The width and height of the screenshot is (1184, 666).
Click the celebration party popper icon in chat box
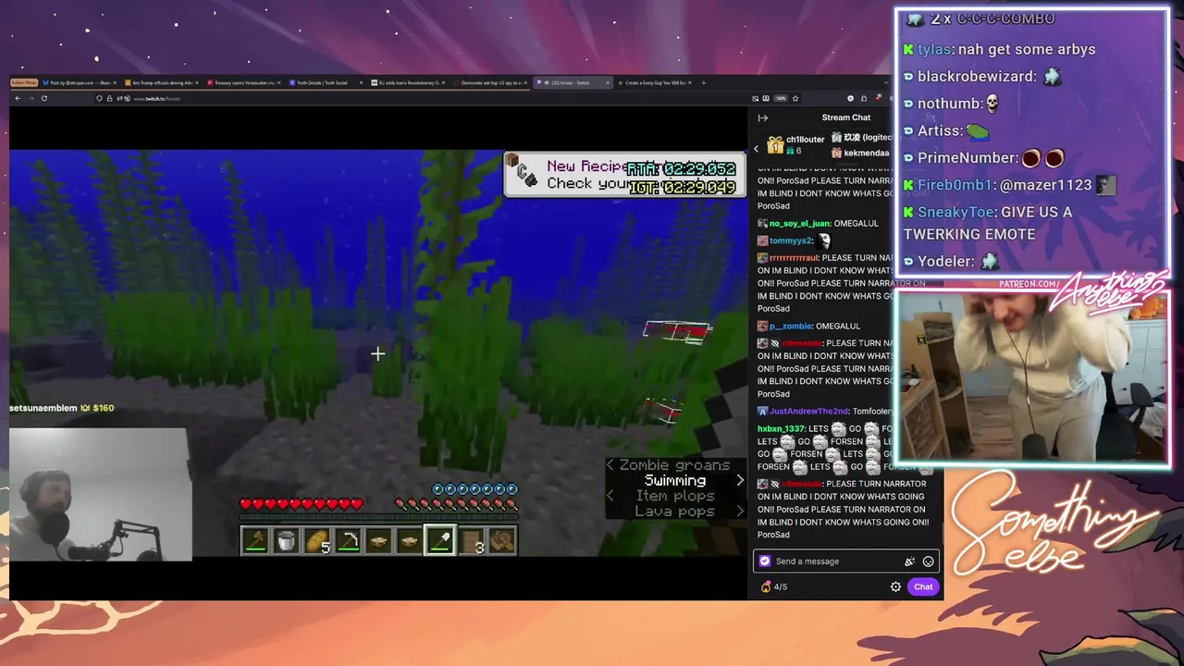click(909, 561)
